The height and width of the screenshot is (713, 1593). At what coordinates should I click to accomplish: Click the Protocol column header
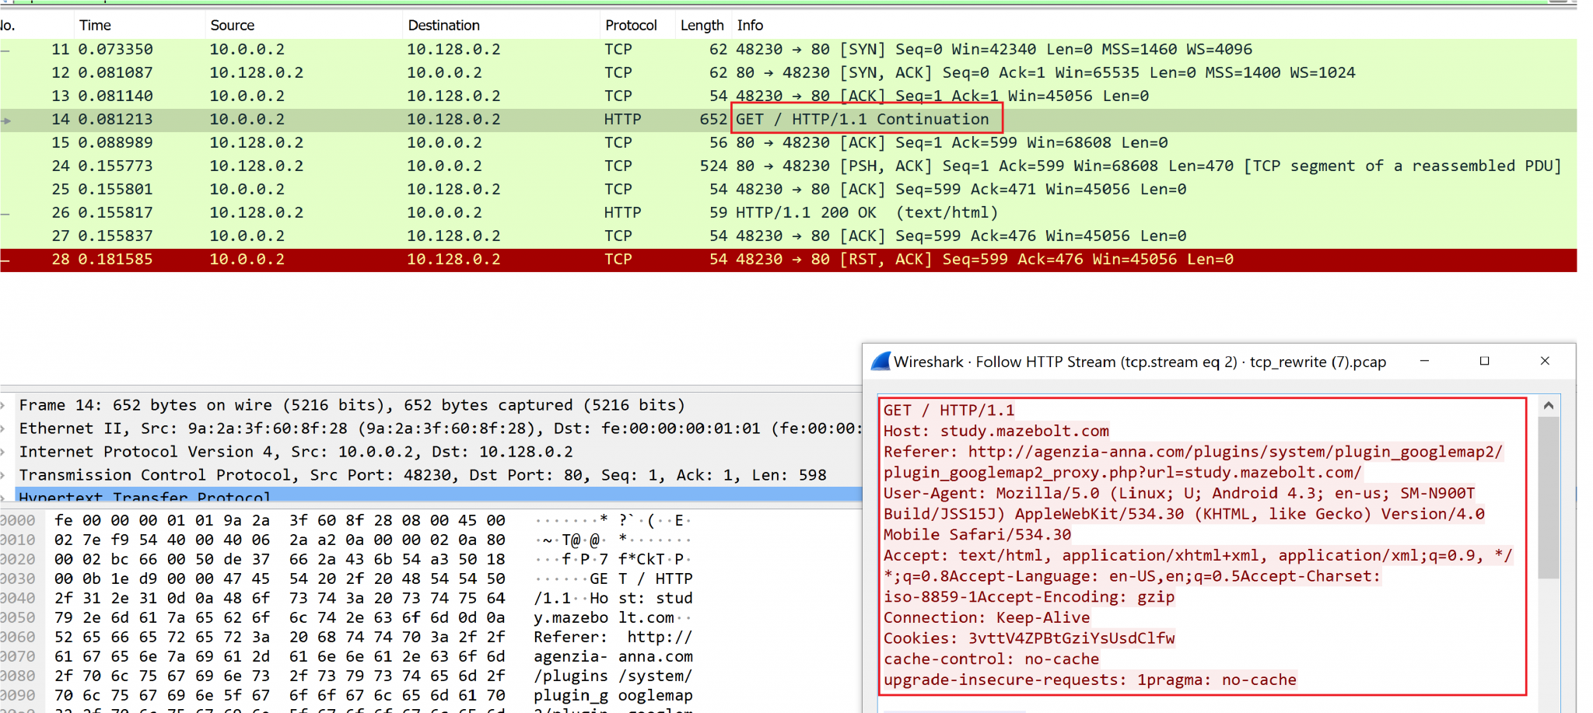[x=632, y=25]
